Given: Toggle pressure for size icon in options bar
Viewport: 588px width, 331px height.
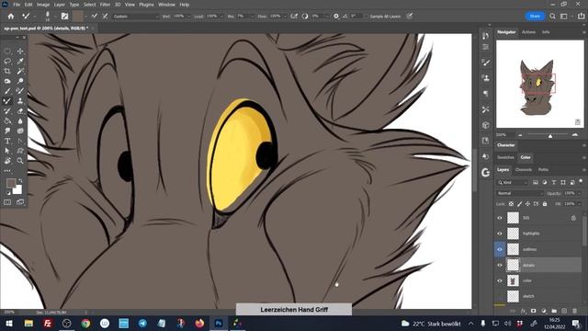Looking at the screenshot, I should click(410, 17).
